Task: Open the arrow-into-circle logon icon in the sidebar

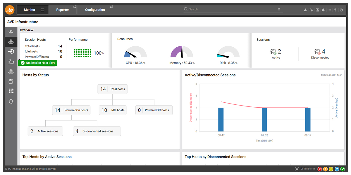Action: pos(11,52)
